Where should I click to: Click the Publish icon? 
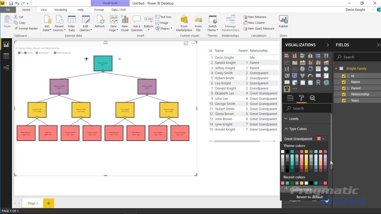click(x=283, y=22)
